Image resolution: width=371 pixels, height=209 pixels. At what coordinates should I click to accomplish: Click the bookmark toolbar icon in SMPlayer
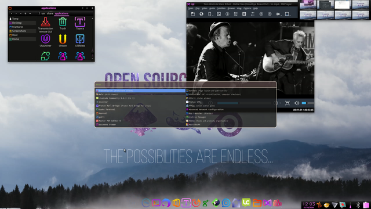click(210, 14)
